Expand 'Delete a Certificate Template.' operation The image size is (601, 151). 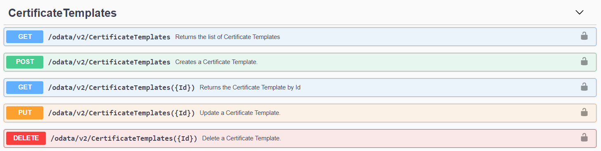(242, 139)
